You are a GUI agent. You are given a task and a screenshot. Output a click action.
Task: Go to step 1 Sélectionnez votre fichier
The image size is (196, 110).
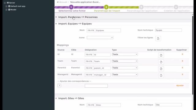pyautogui.click(x=71, y=7)
